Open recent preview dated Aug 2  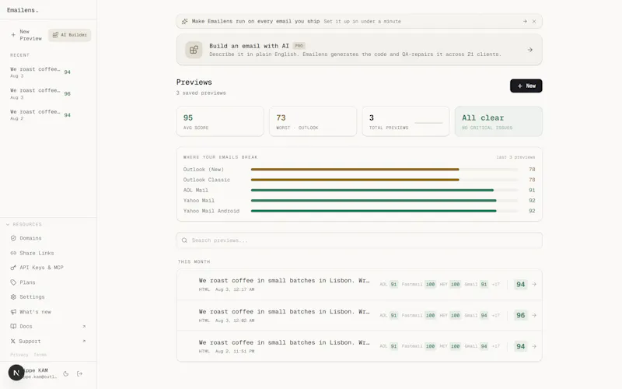40,115
